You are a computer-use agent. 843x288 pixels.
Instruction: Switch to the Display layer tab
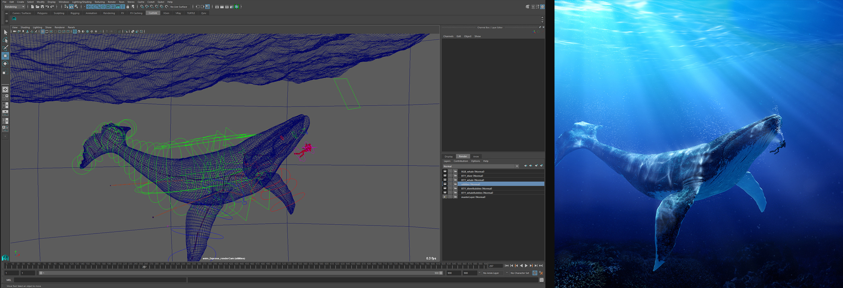[448, 156]
